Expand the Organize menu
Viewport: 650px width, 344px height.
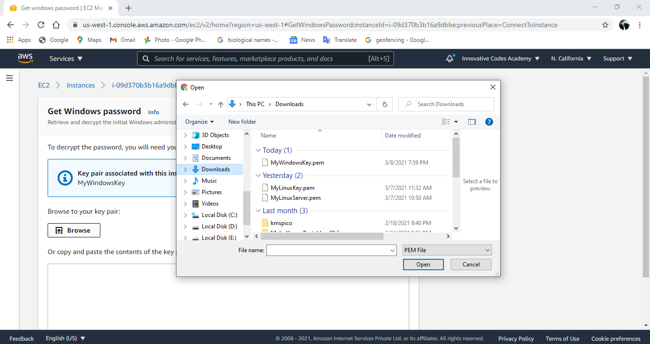[x=199, y=122]
